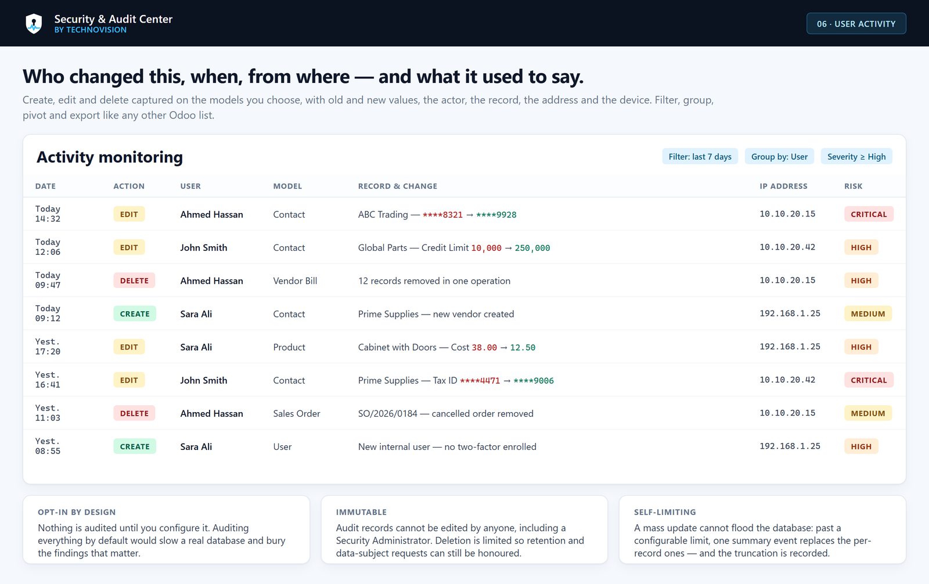Click IP 192.168.1.25 in the User model row
The width and height of the screenshot is (929, 584).
pyautogui.click(x=790, y=446)
